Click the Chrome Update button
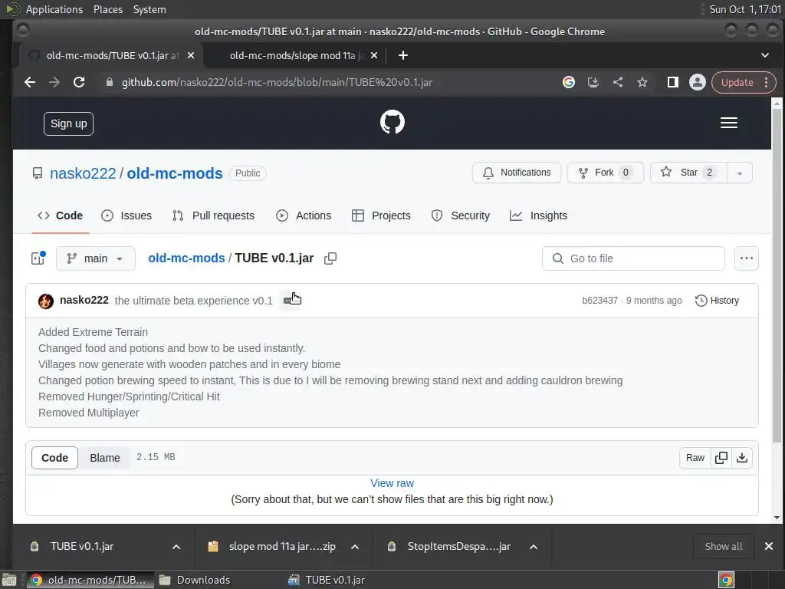 pos(737,82)
